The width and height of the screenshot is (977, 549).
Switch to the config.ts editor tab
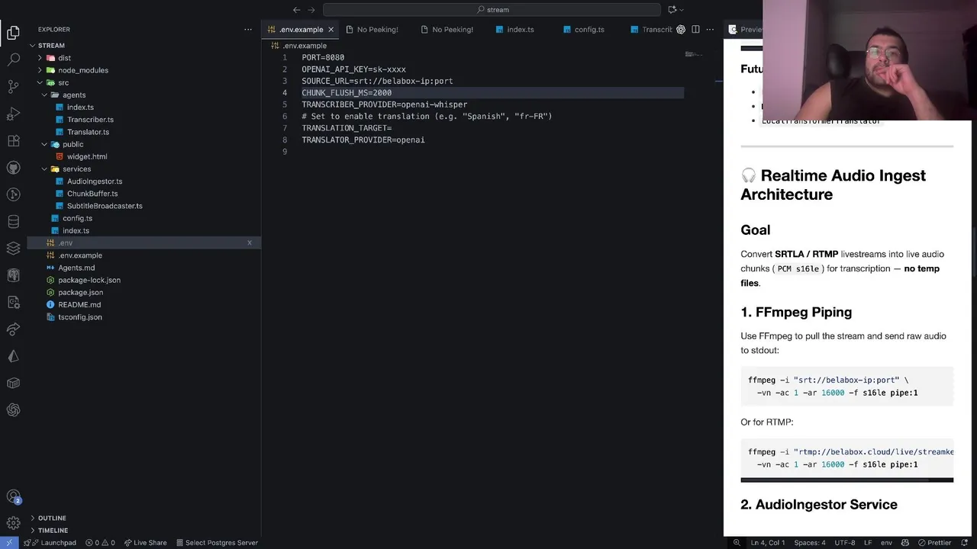click(x=588, y=30)
